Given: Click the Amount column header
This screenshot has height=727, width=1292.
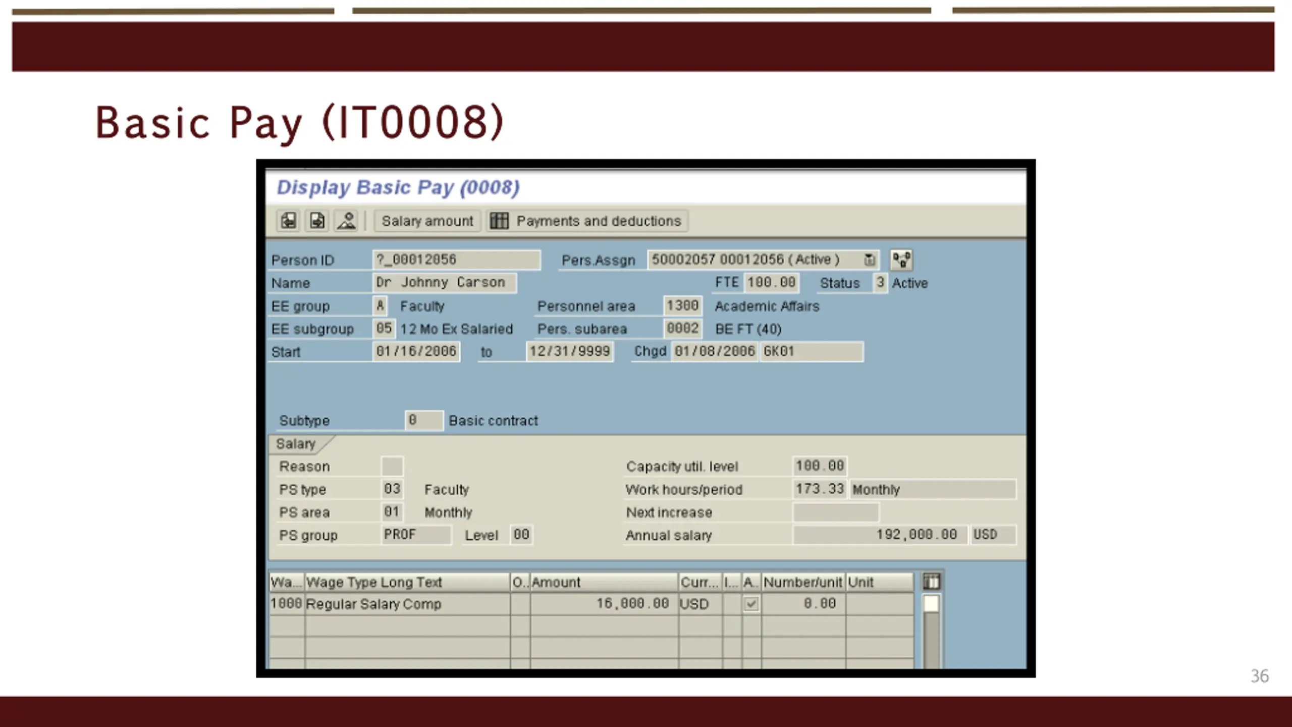Looking at the screenshot, I should pyautogui.click(x=604, y=582).
